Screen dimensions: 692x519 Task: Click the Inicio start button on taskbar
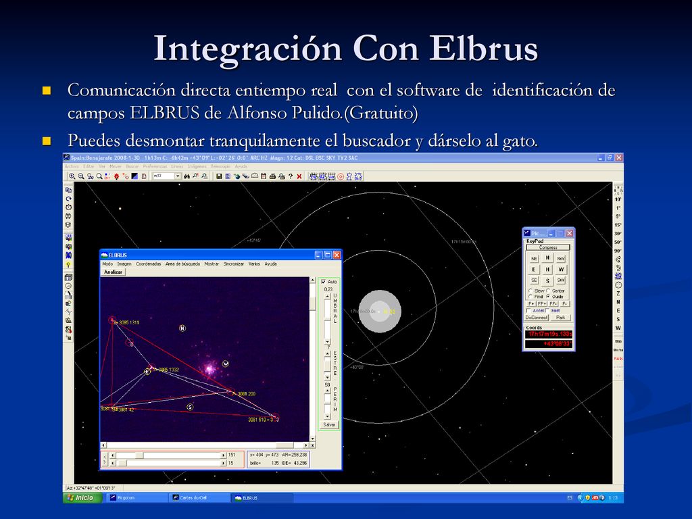(82, 498)
